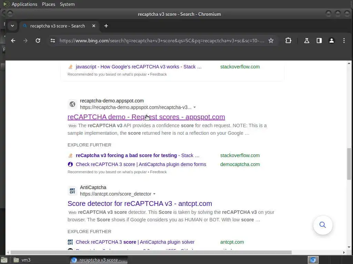
Task: Click ANT CPT icon beside 'AntiCaptcha plugin solver'
Action: coord(70,242)
